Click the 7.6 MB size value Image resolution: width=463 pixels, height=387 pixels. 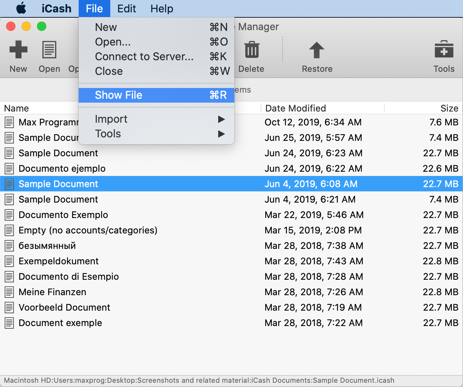point(444,122)
